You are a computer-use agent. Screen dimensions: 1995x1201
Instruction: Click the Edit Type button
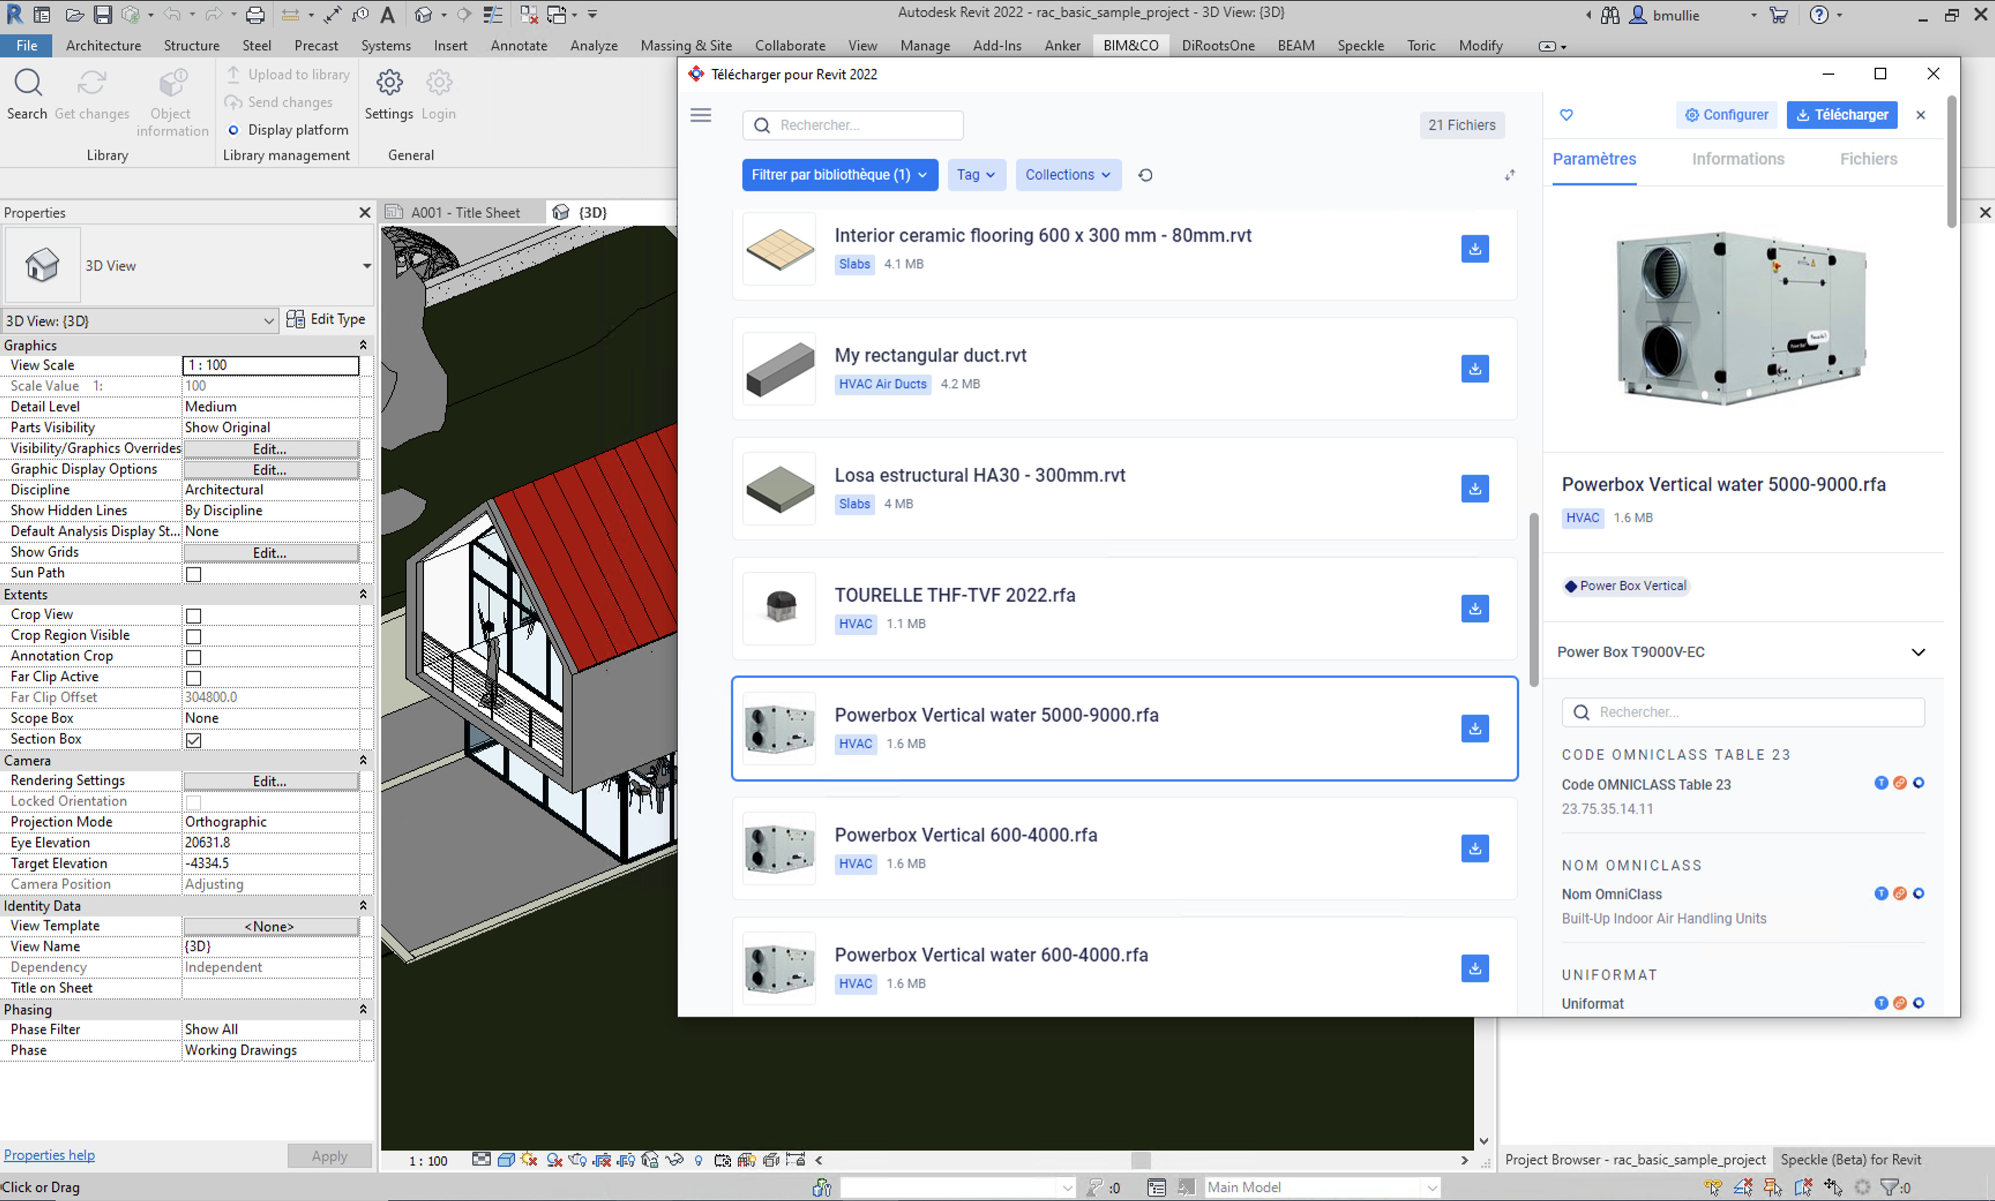[327, 319]
